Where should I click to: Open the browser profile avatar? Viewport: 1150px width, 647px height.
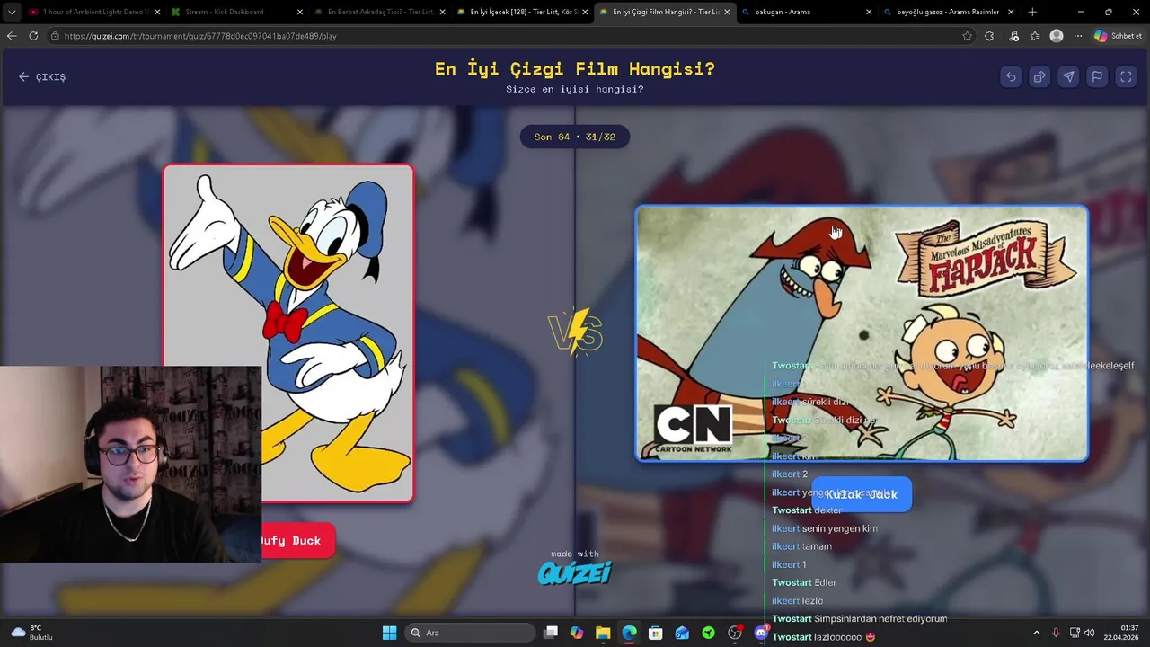[1057, 36]
